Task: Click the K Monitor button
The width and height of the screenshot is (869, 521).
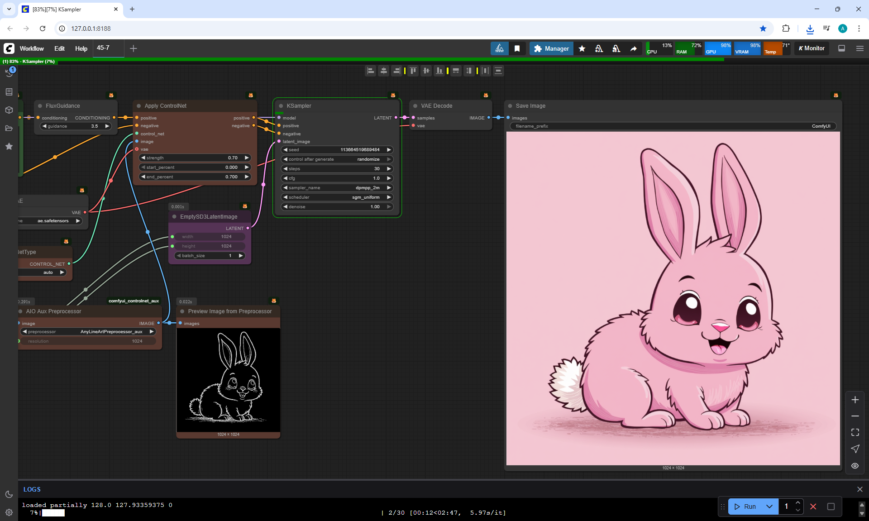Action: click(812, 48)
